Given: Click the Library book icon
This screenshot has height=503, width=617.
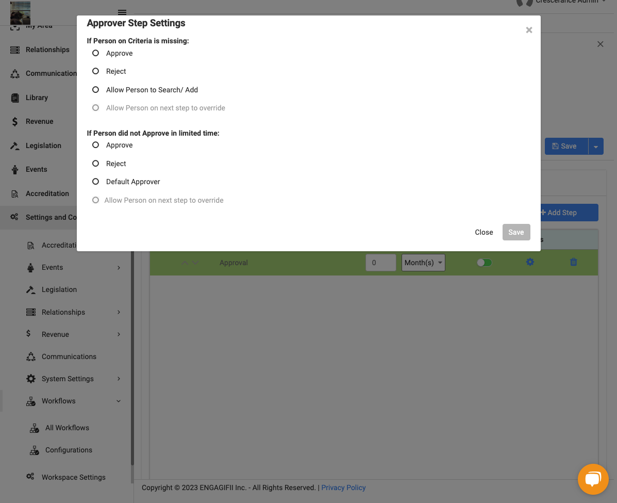Looking at the screenshot, I should point(15,98).
